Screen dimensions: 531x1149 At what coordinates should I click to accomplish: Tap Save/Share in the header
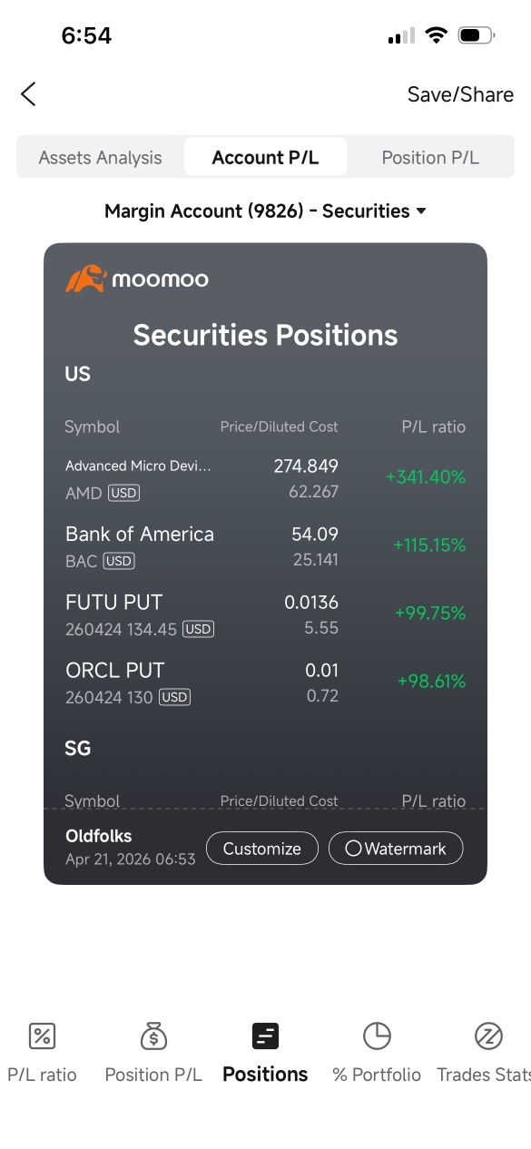[460, 94]
